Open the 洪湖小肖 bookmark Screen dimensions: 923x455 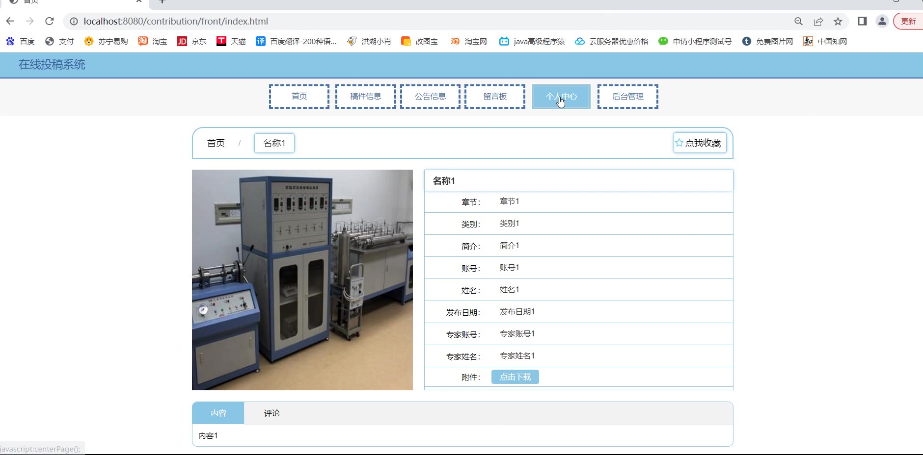pos(369,42)
